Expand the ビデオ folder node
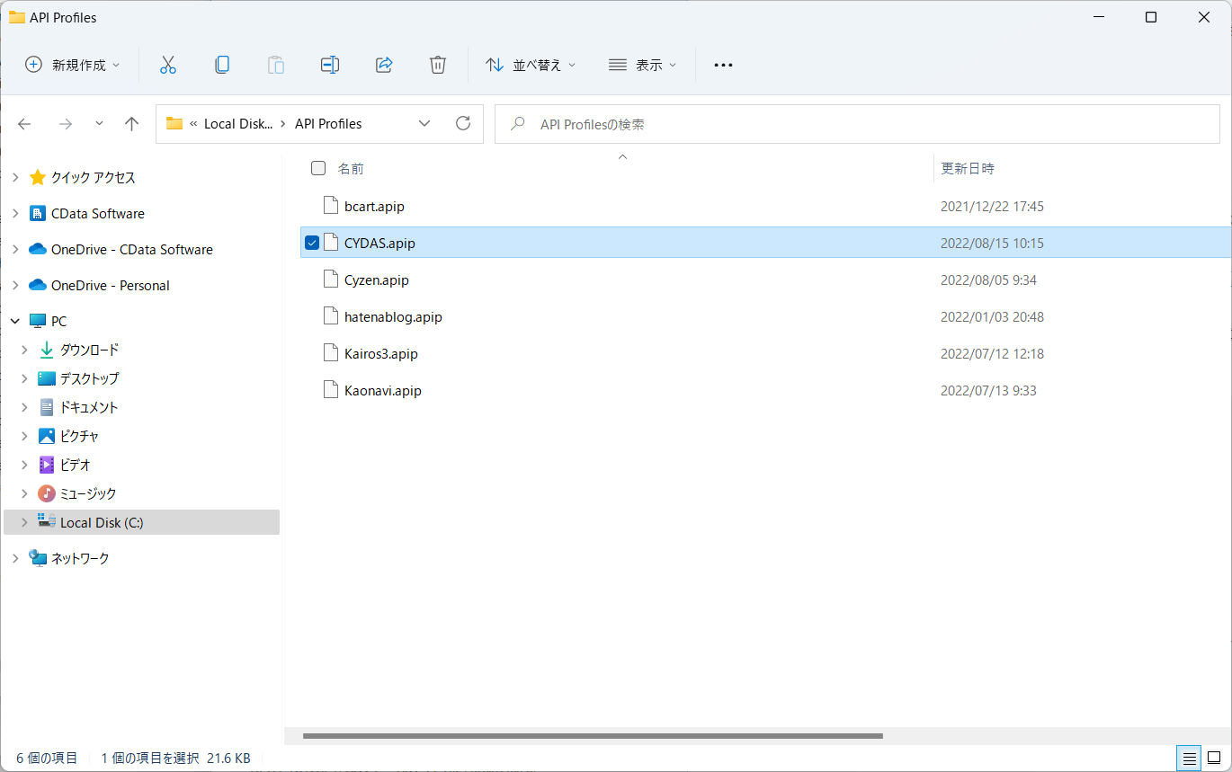Screen dimensions: 1232x772 pos(24,465)
